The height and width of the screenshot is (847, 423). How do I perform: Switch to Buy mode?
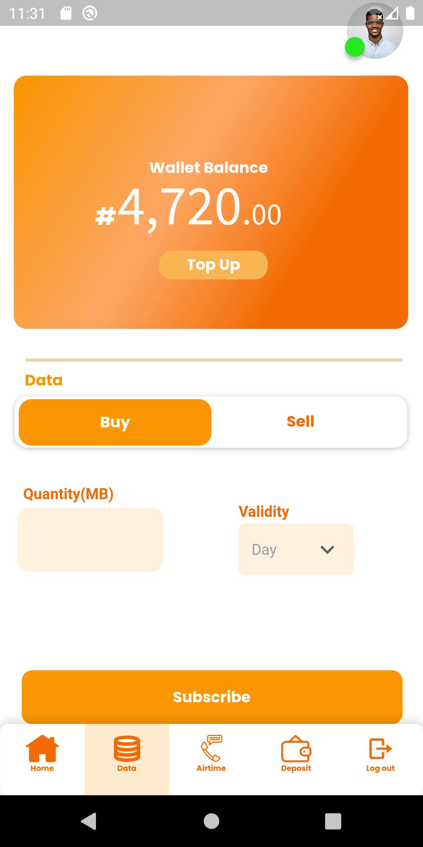115,422
